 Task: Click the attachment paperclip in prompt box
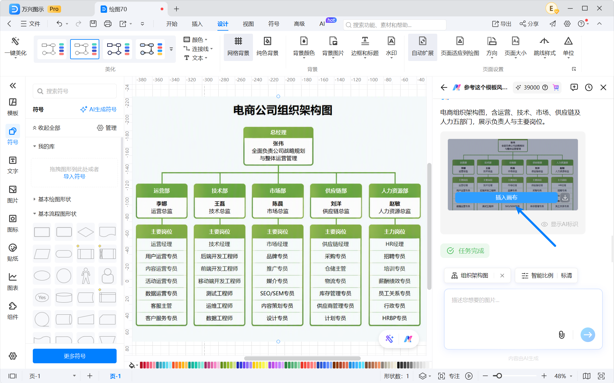click(x=561, y=334)
